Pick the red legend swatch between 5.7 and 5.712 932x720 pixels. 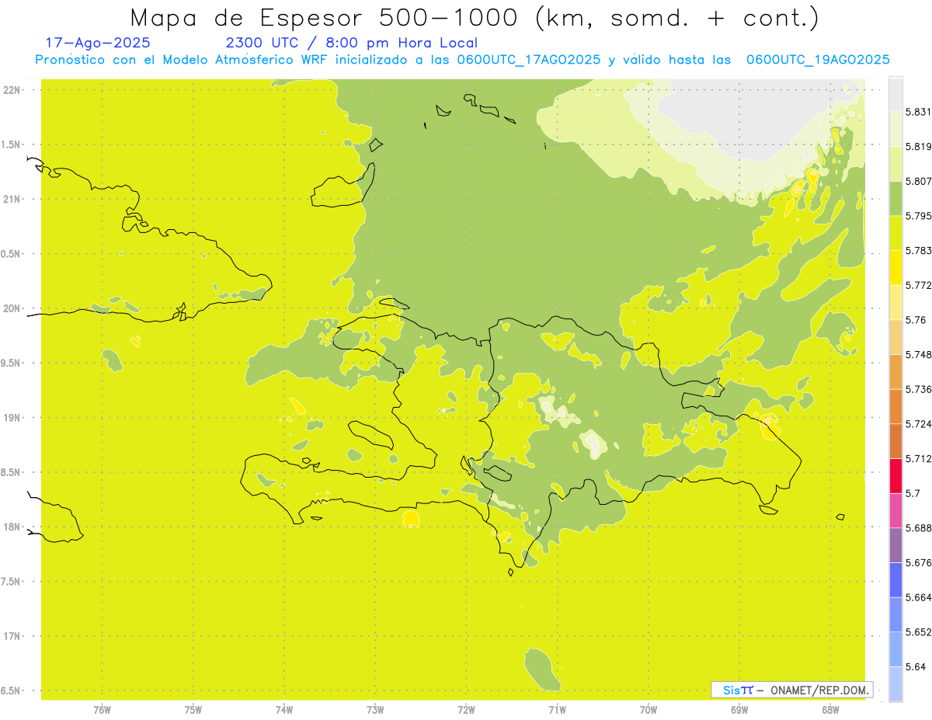(x=895, y=475)
